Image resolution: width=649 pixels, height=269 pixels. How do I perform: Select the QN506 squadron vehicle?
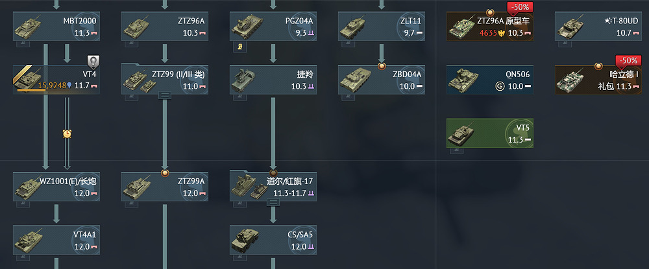tap(489, 80)
